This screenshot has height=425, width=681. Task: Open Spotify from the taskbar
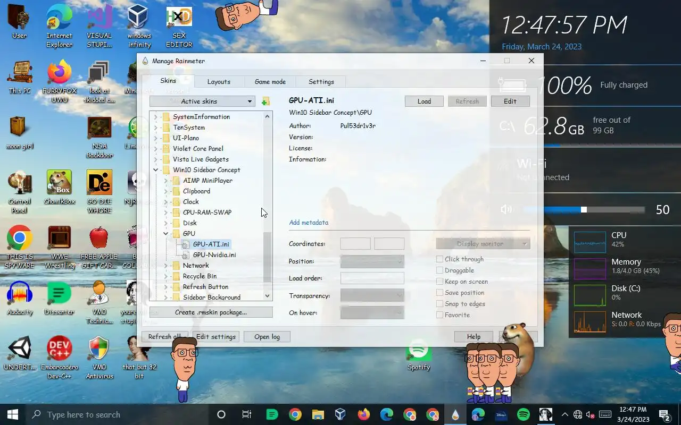click(524, 414)
